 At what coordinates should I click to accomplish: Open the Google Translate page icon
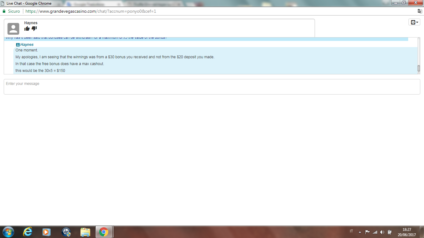420,11
